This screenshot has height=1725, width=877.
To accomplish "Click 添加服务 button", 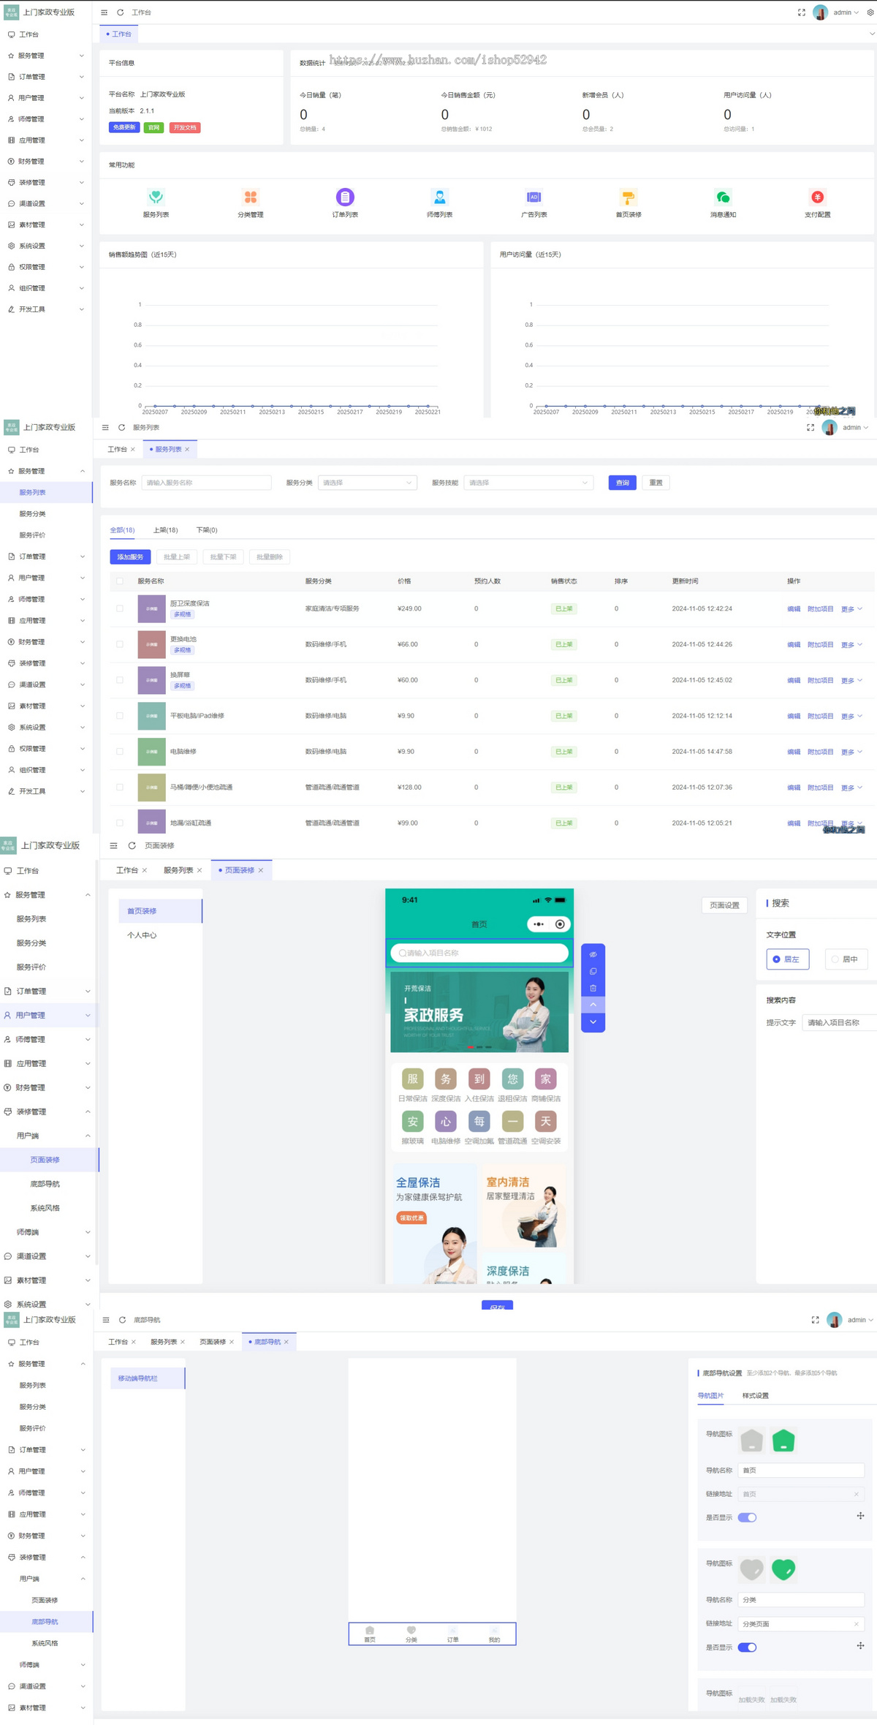I will [130, 557].
